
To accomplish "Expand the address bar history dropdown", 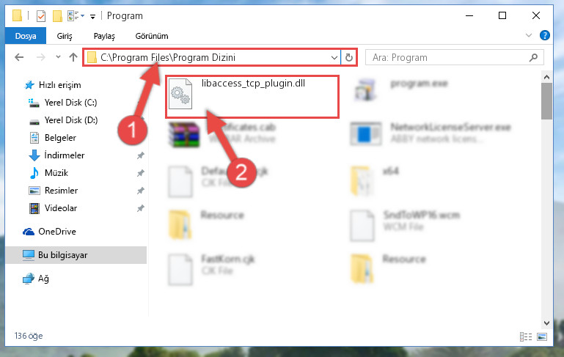I will pyautogui.click(x=334, y=57).
